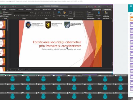Viewport: 133px width, 100px height.
Task: Apply bold formatting with the Ж button
Action: [x=14, y=16]
